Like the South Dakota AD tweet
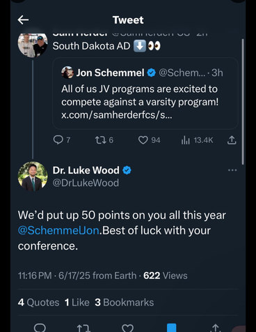The image size is (256, 332). tap(143, 140)
